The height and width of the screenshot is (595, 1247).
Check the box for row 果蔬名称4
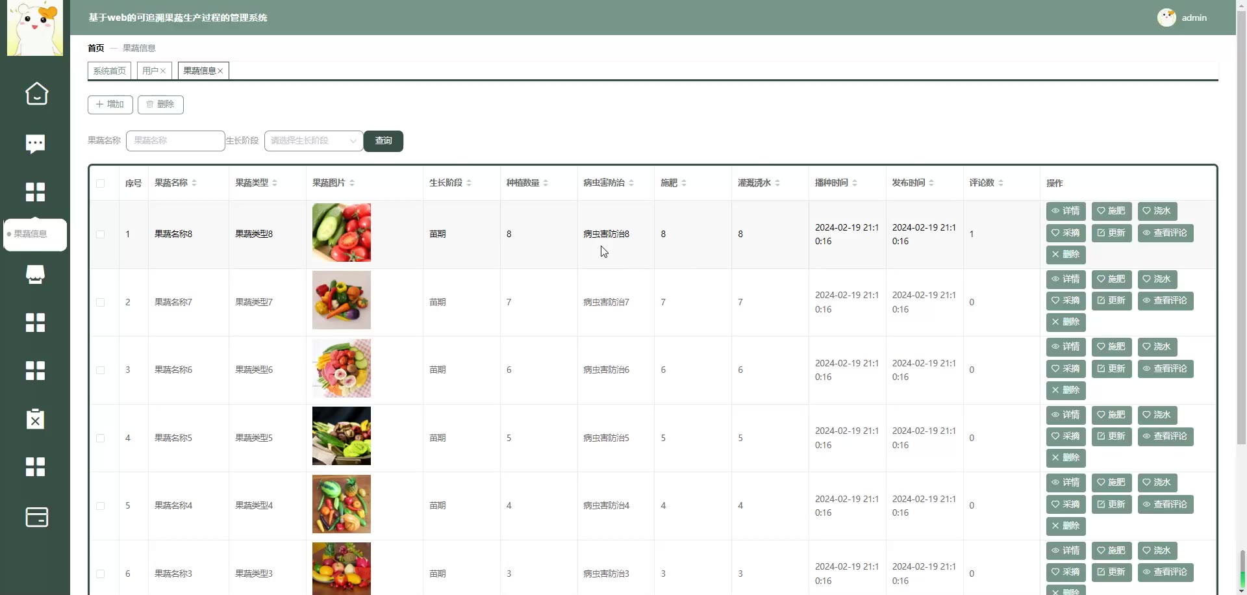(100, 506)
